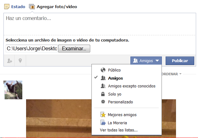Click the gear icon next to Personalizado

(x=103, y=102)
